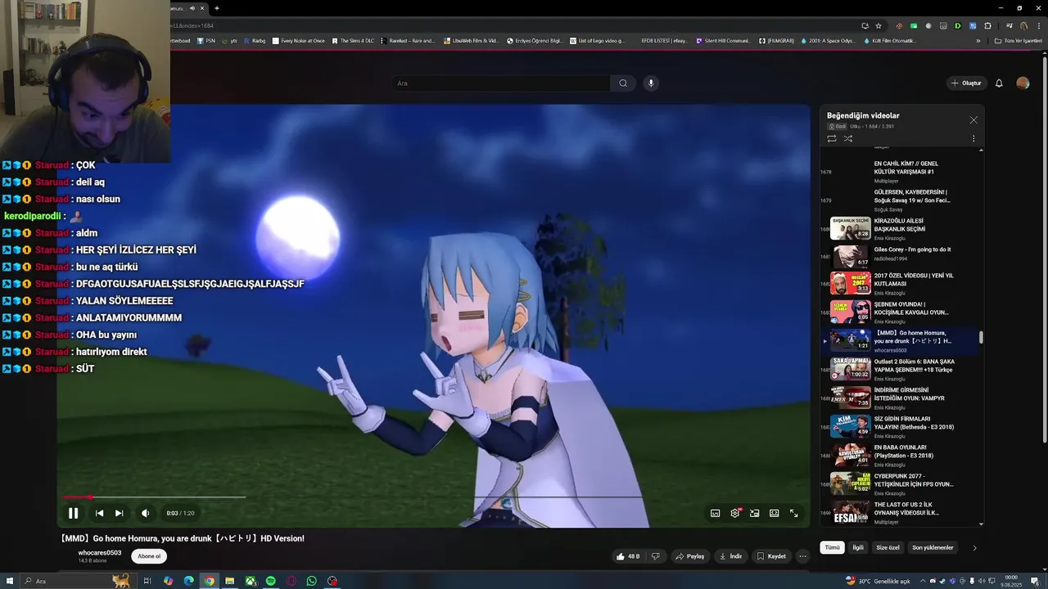Image resolution: width=1048 pixels, height=589 pixels.
Task: Toggle theater mode for the video
Action: coord(774,513)
